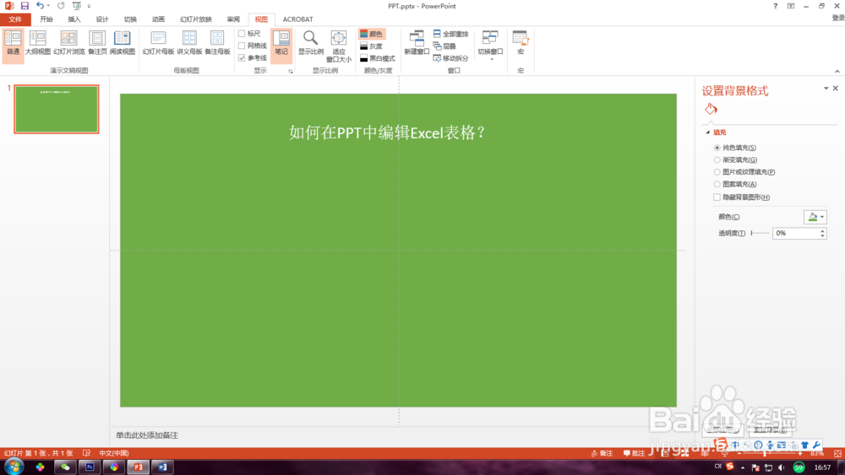Open Notes Page view (备注页)

point(97,43)
